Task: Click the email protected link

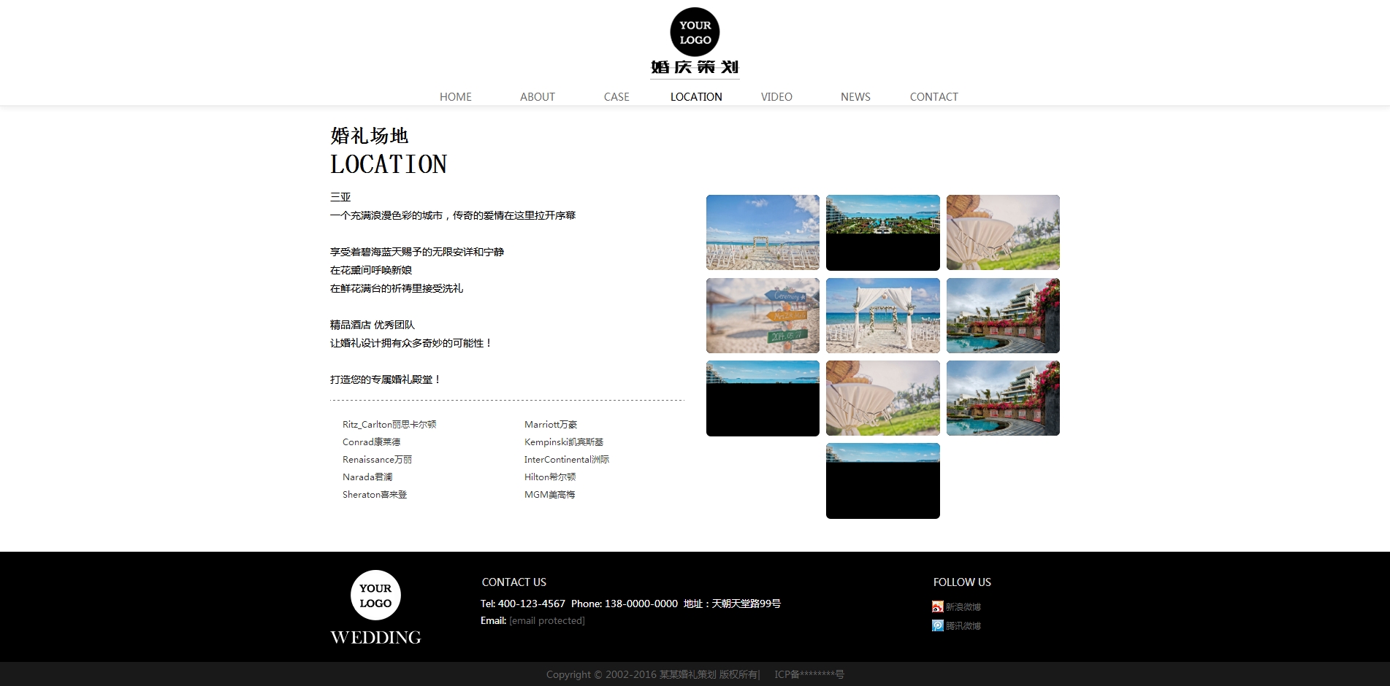Action: pos(546,620)
